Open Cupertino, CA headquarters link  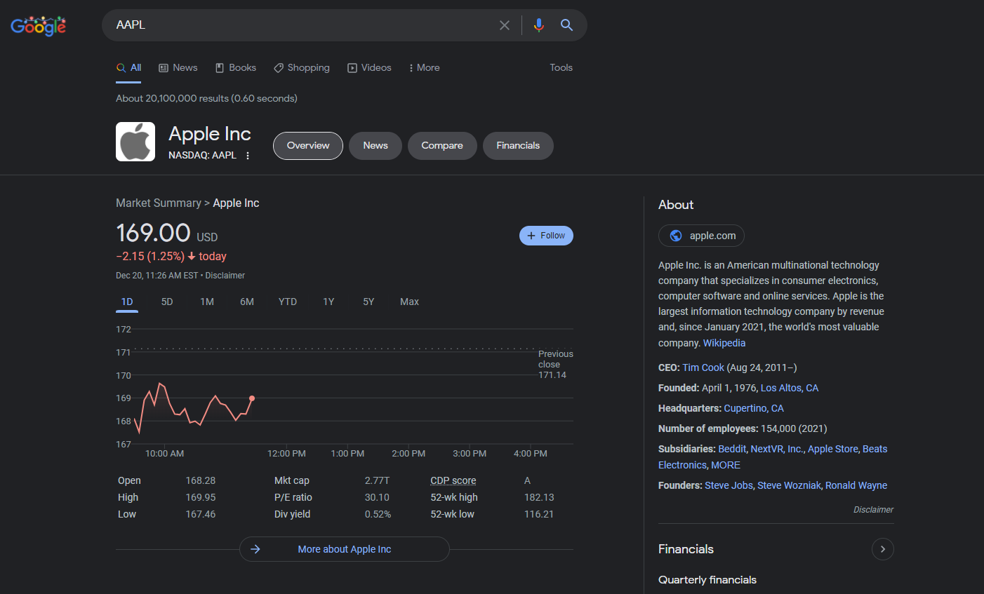[754, 408]
